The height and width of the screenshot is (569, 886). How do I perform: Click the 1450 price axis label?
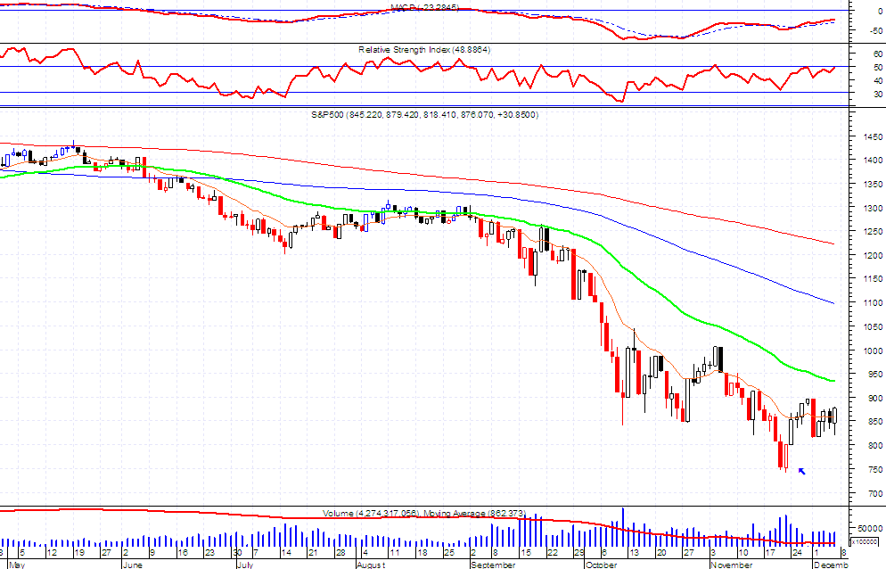click(x=873, y=136)
